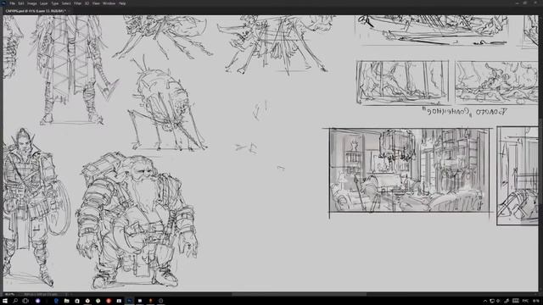Open the Window menu
This screenshot has width=543, height=305.
point(109,3)
